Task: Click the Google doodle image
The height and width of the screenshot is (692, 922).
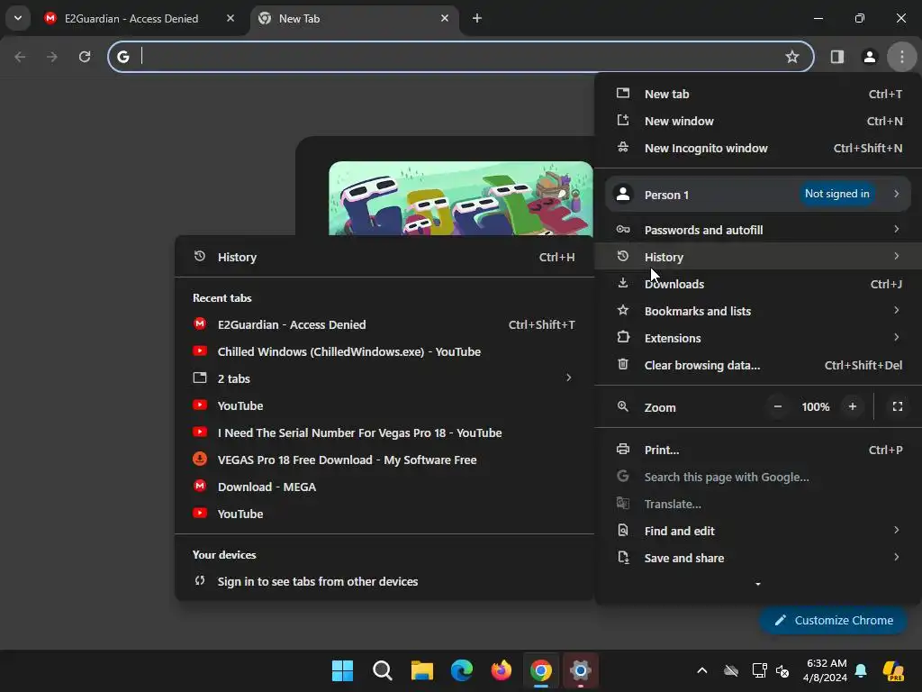Action: pos(461,198)
